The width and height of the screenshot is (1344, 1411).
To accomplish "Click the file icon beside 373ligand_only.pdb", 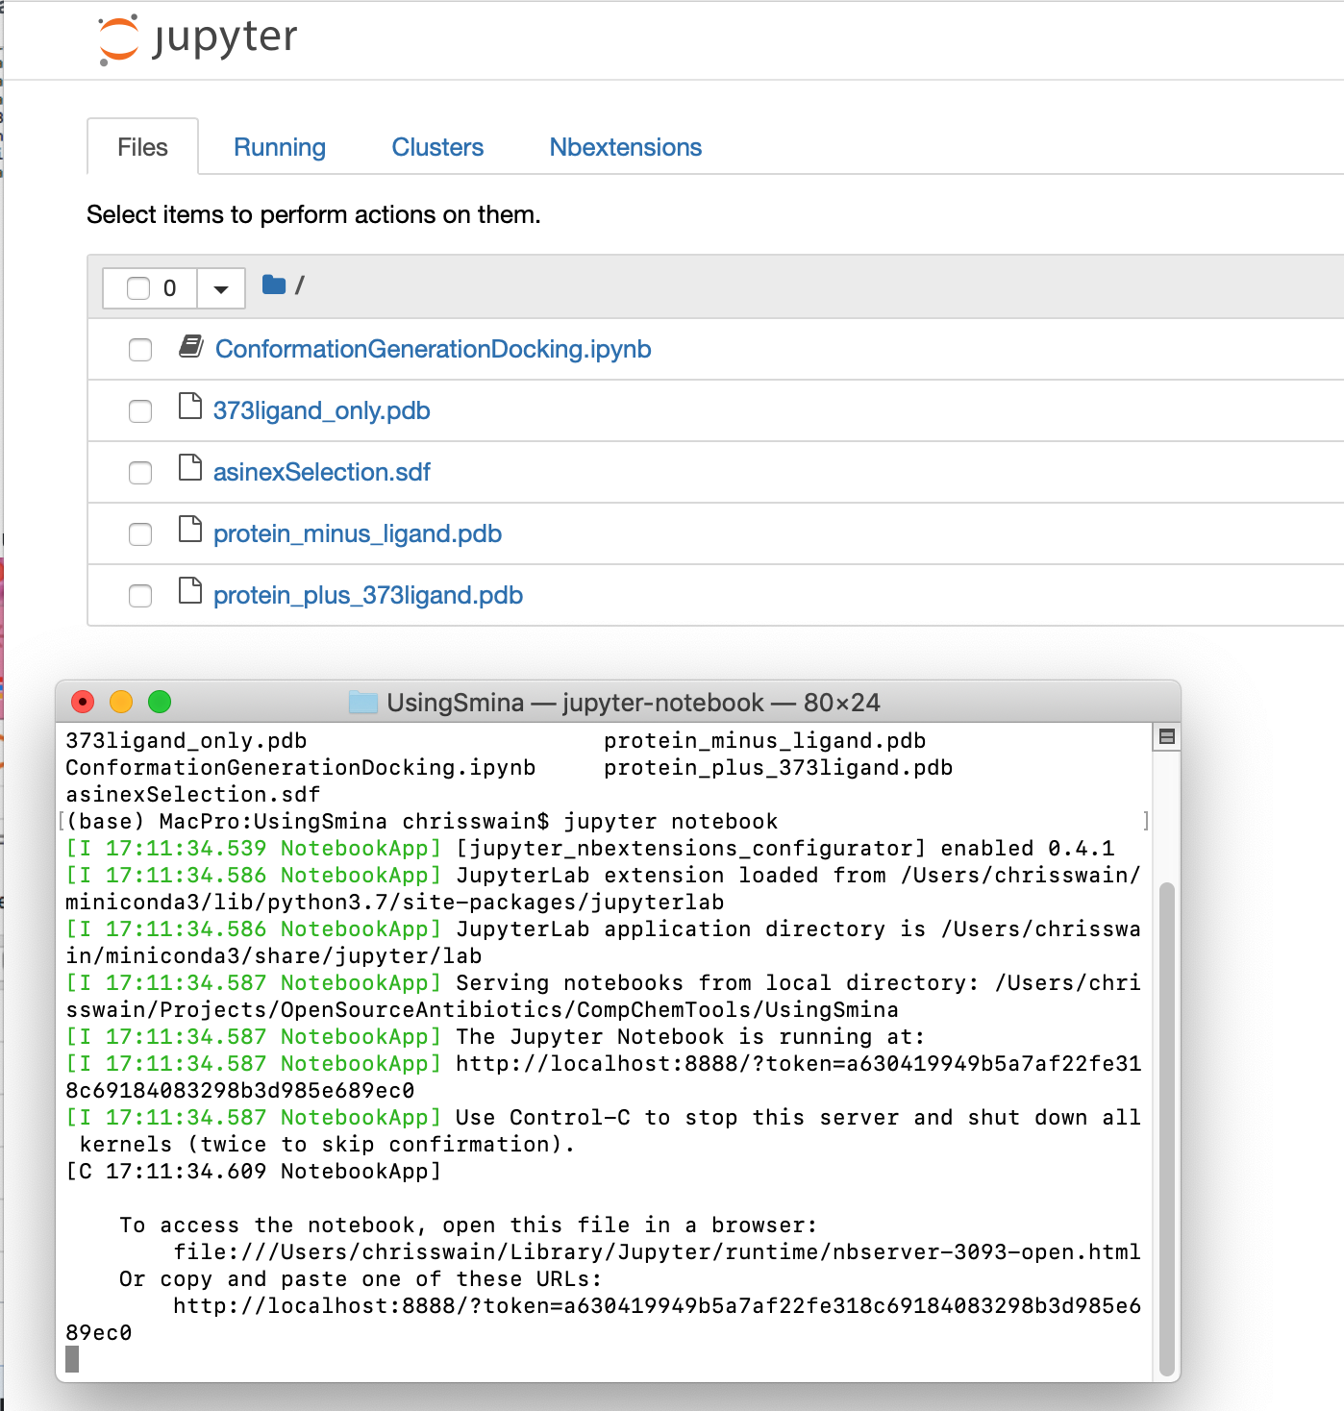I will tap(190, 407).
